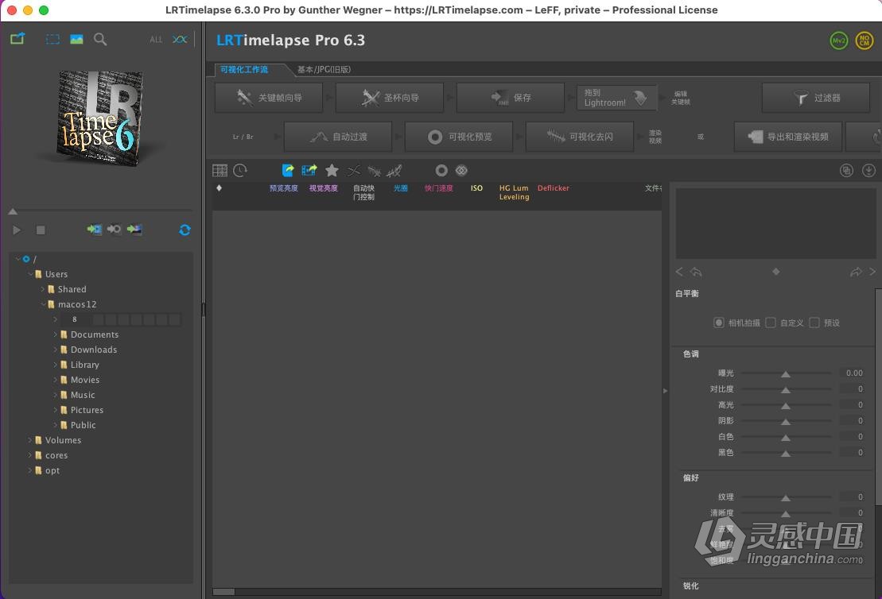Click the 可视化去闪 button

(x=580, y=137)
